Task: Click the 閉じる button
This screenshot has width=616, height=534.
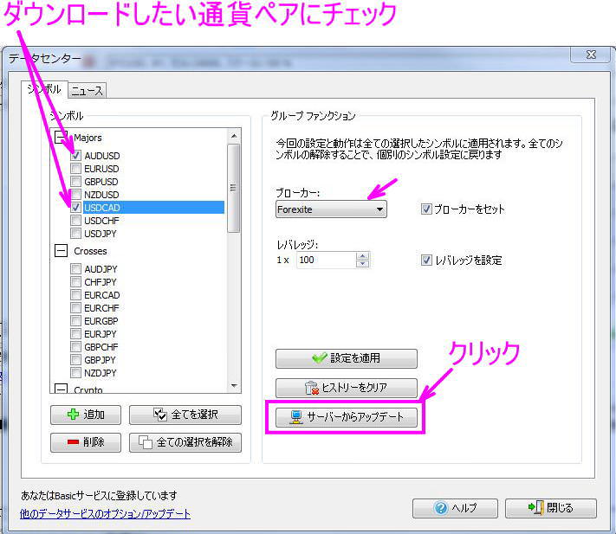Action: pos(551,508)
